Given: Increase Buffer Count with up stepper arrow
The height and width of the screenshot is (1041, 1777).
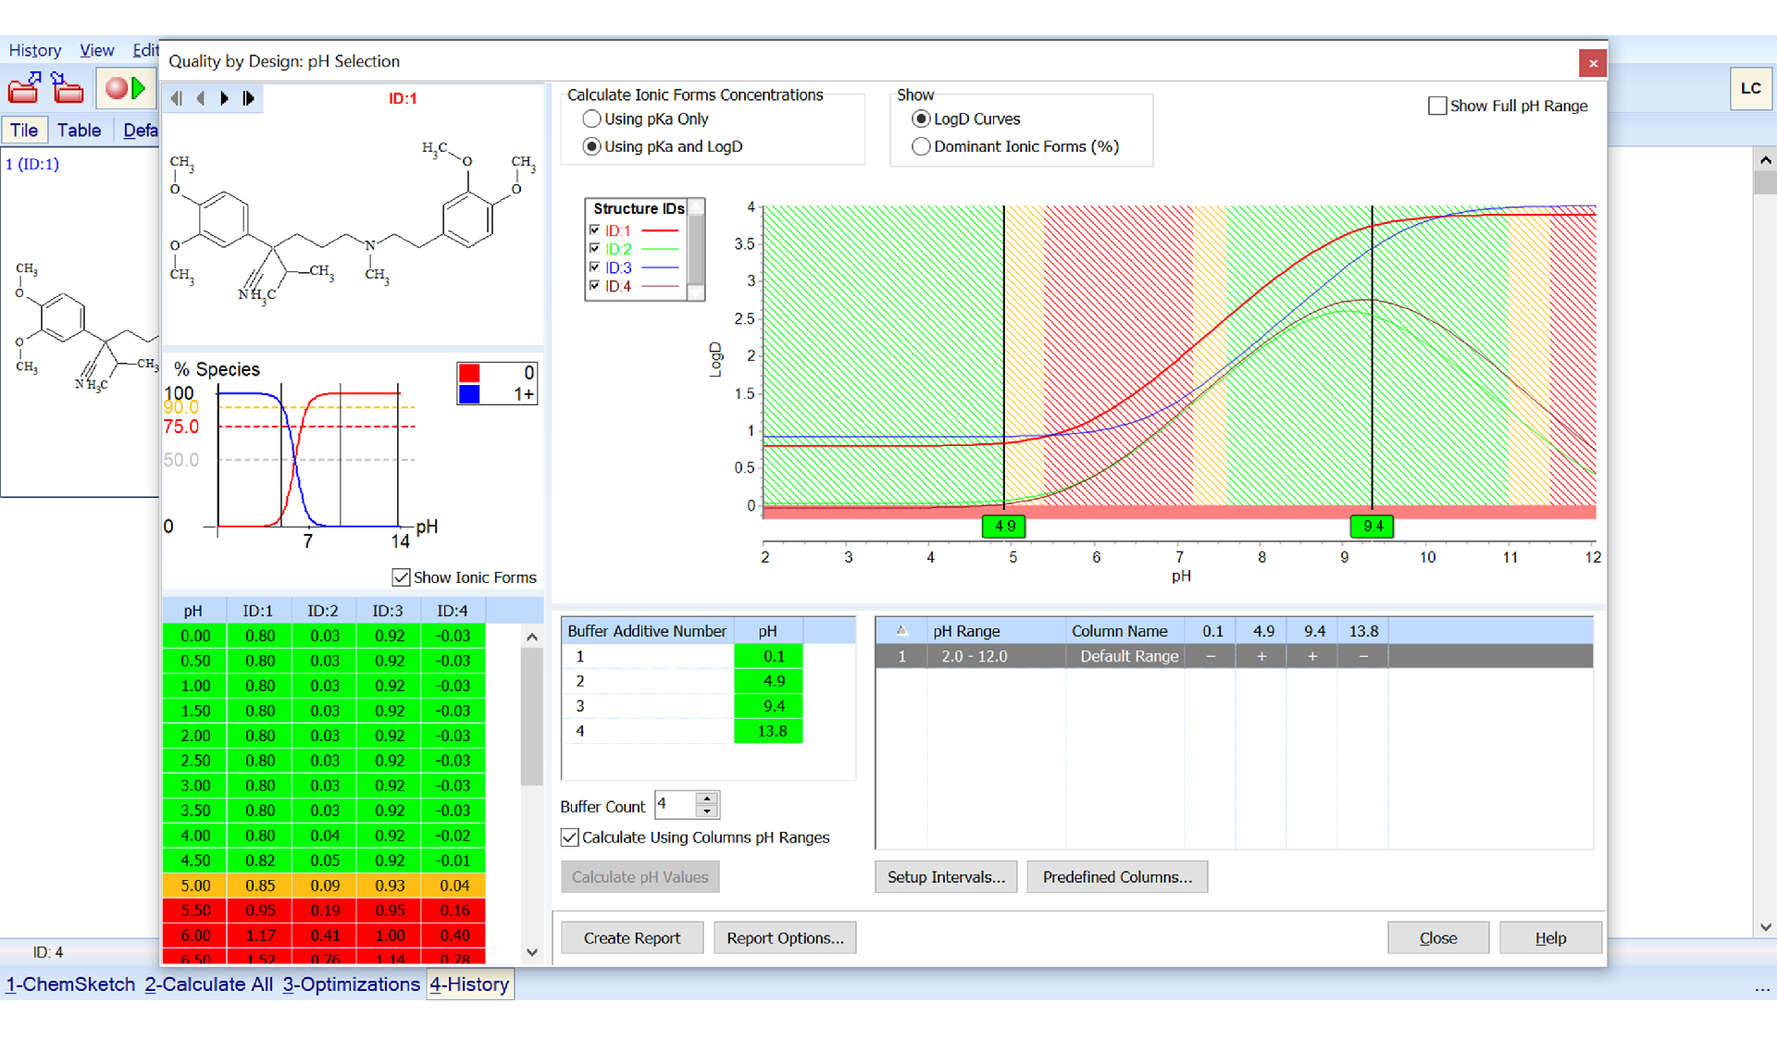Looking at the screenshot, I should click(x=707, y=799).
